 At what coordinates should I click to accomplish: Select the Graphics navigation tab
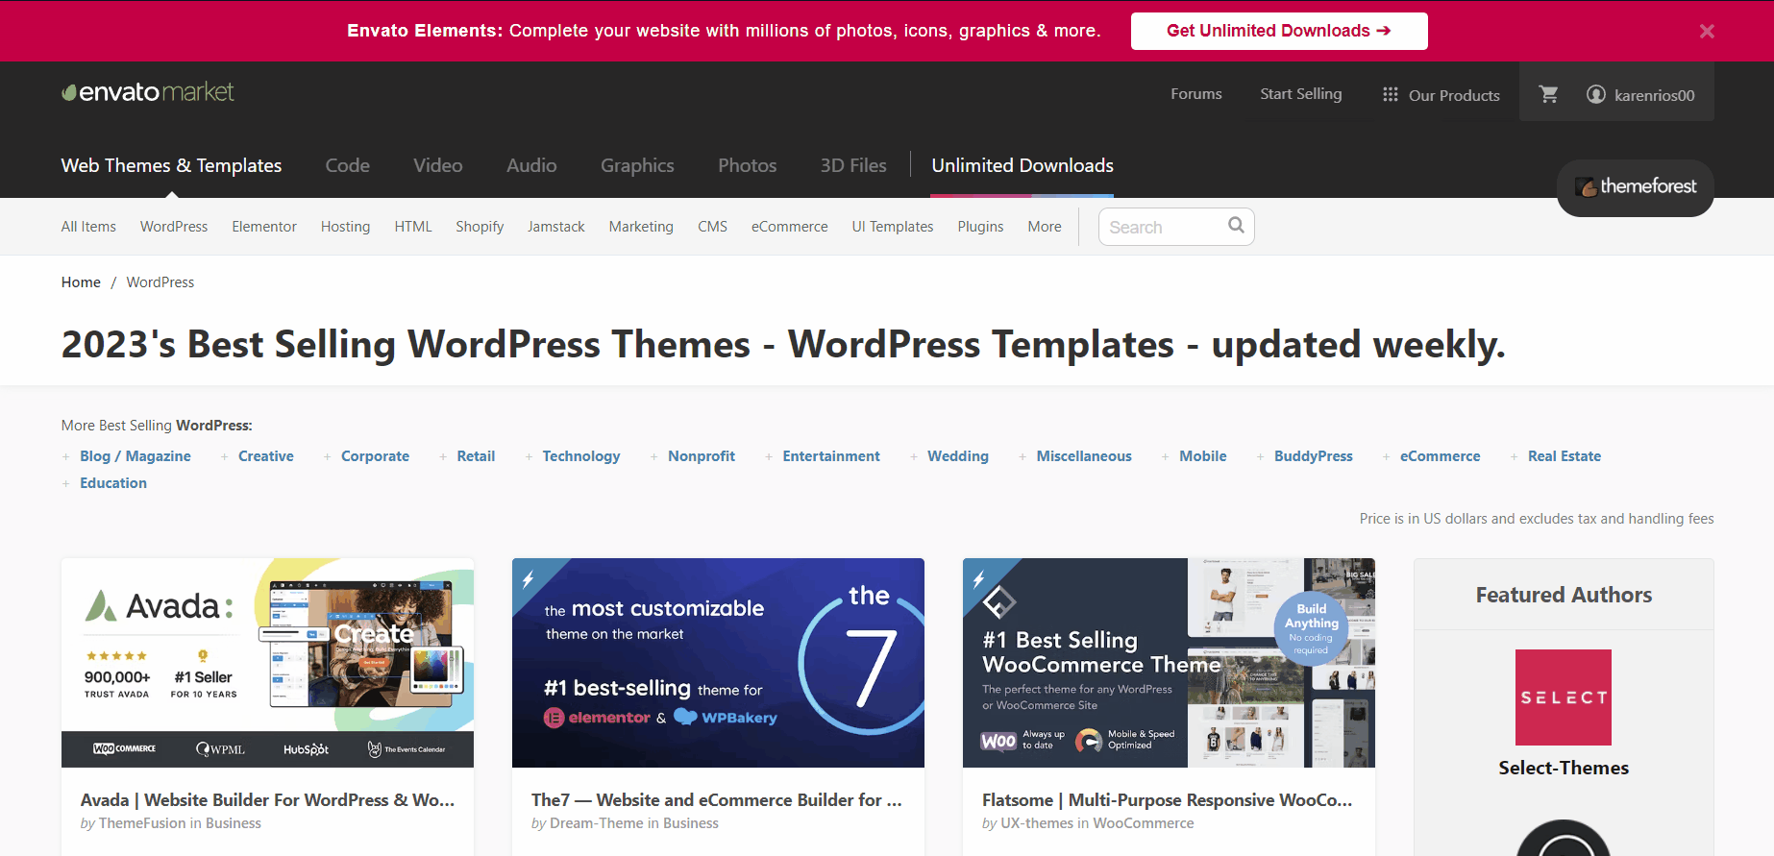pyautogui.click(x=637, y=165)
